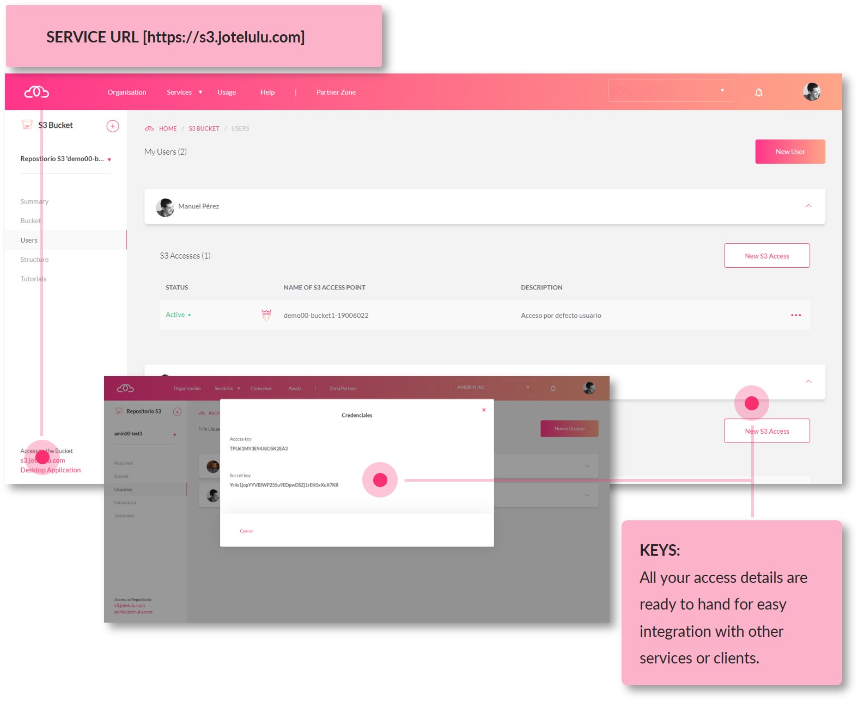Image resolution: width=858 pixels, height=701 pixels.
Task: Click the Manuel Pérez user name
Action: coord(198,206)
